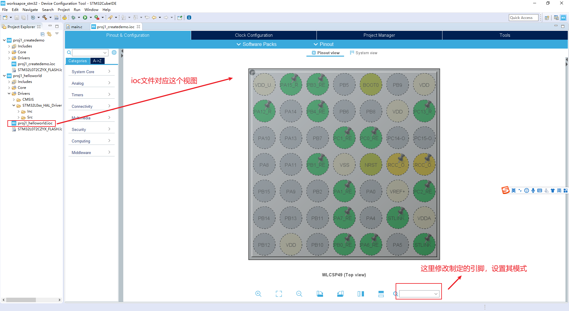Select System view mode

click(x=364, y=53)
